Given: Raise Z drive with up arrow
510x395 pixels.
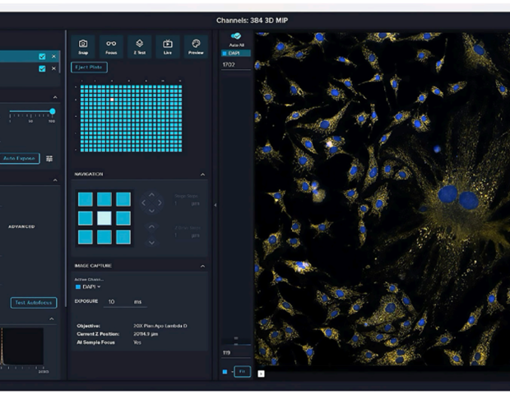Looking at the screenshot, I should pyautogui.click(x=151, y=226).
